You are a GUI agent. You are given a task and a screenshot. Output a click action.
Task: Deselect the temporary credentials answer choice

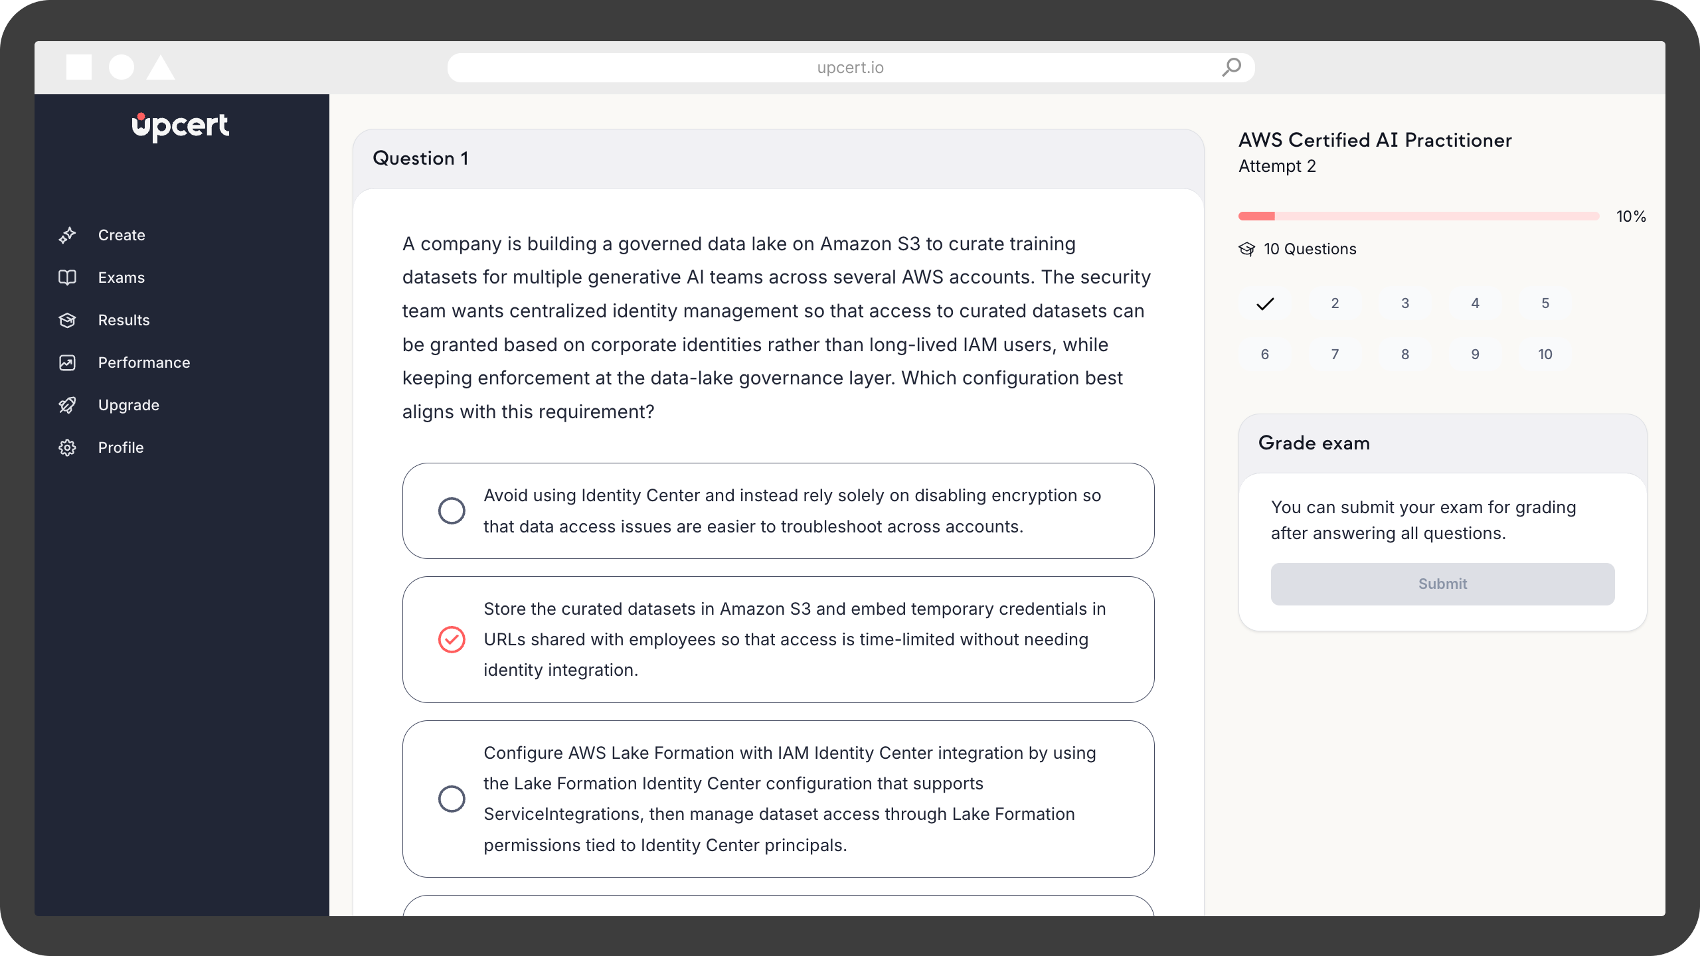pyautogui.click(x=452, y=639)
